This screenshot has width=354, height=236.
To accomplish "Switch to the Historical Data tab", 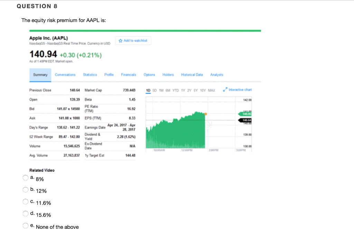I will (192, 75).
